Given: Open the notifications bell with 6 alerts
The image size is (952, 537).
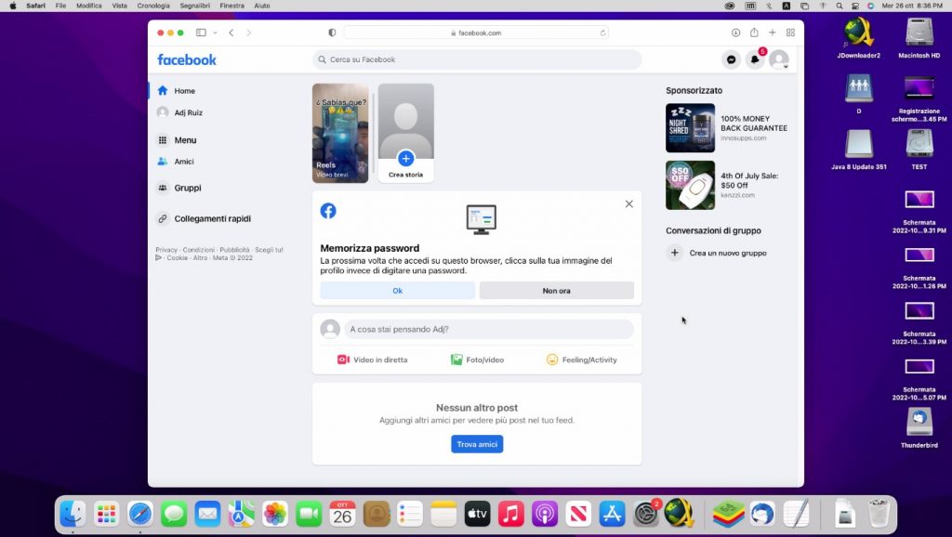Looking at the screenshot, I should pyautogui.click(x=755, y=59).
